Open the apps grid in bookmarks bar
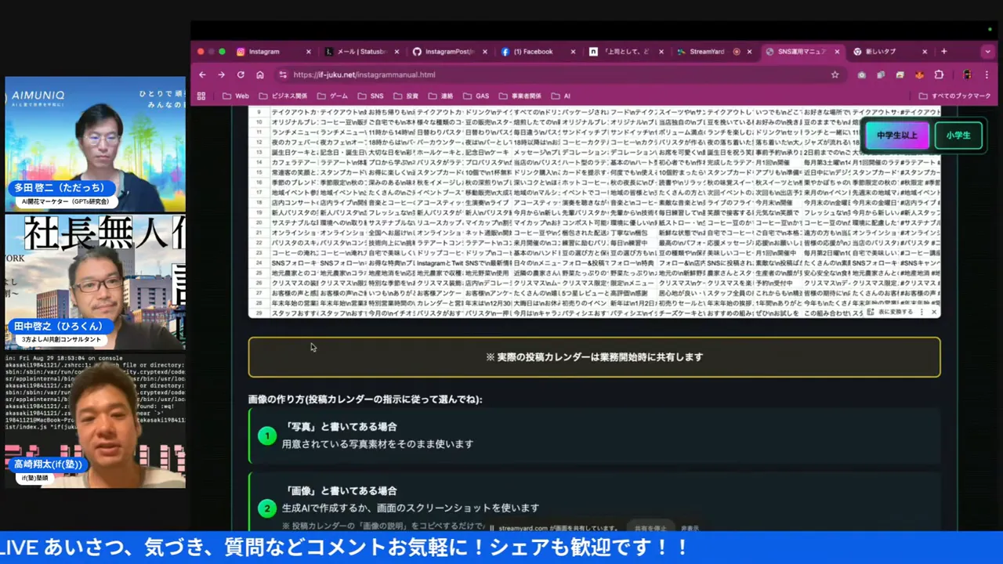 [x=201, y=96]
